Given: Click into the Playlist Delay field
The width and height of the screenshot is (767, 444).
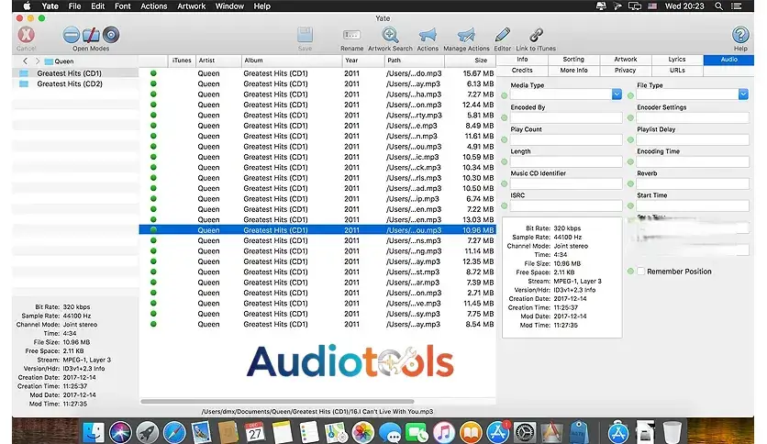Looking at the screenshot, I should tap(693, 139).
